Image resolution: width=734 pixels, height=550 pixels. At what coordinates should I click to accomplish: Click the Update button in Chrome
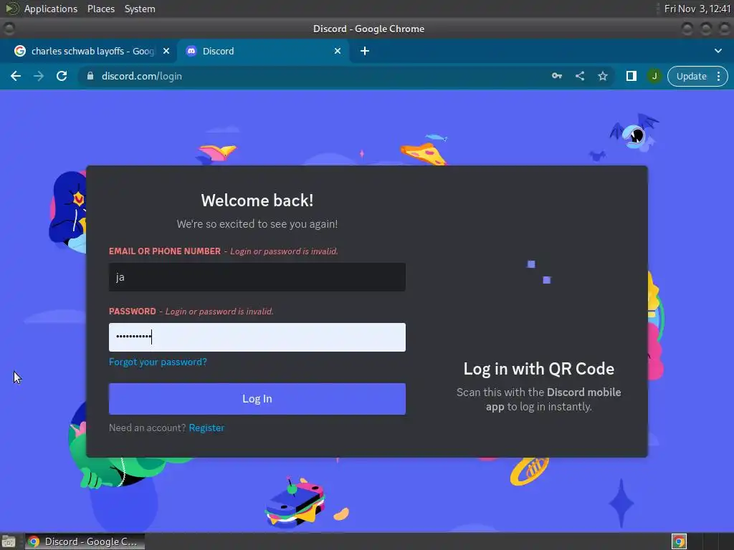click(x=692, y=76)
